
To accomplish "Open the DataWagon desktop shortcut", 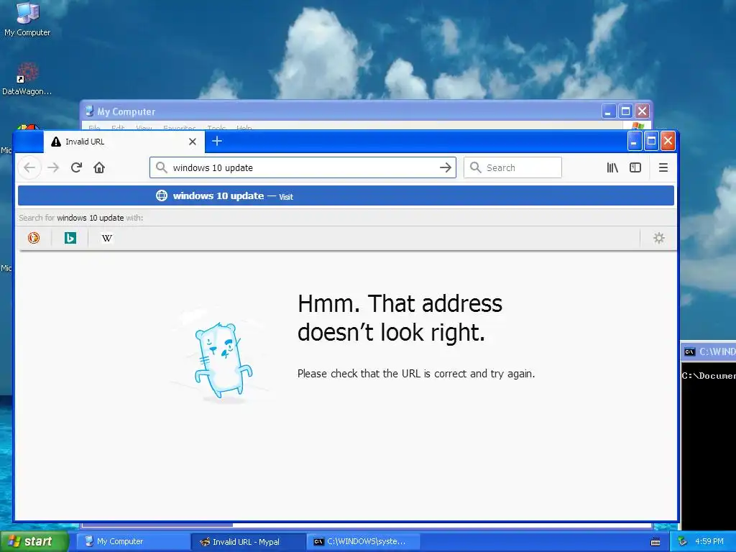I will [x=27, y=79].
